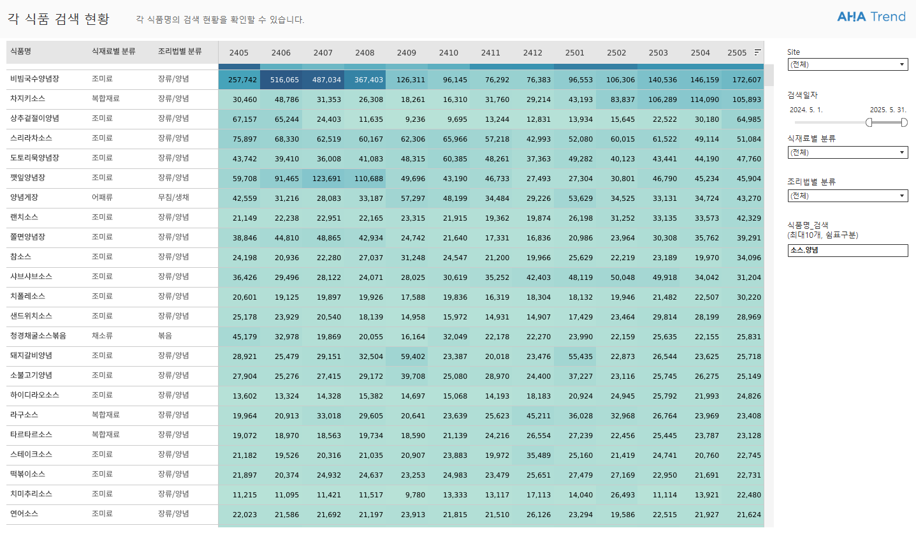Select the 2405 month column header
916x535 pixels.
coord(239,53)
